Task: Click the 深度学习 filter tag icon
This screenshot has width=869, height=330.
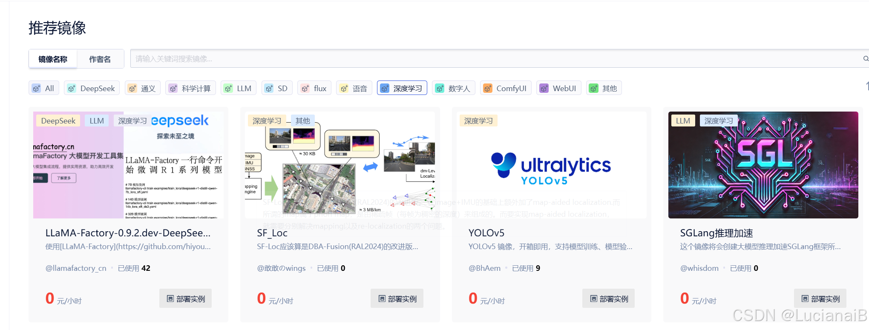Action: pos(385,88)
